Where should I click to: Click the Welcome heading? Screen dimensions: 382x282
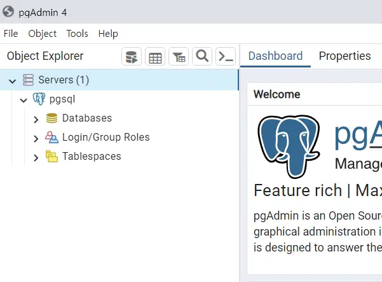(276, 94)
